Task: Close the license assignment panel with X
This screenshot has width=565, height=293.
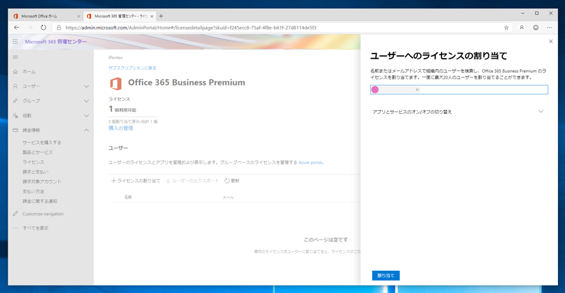Action: coord(551,41)
